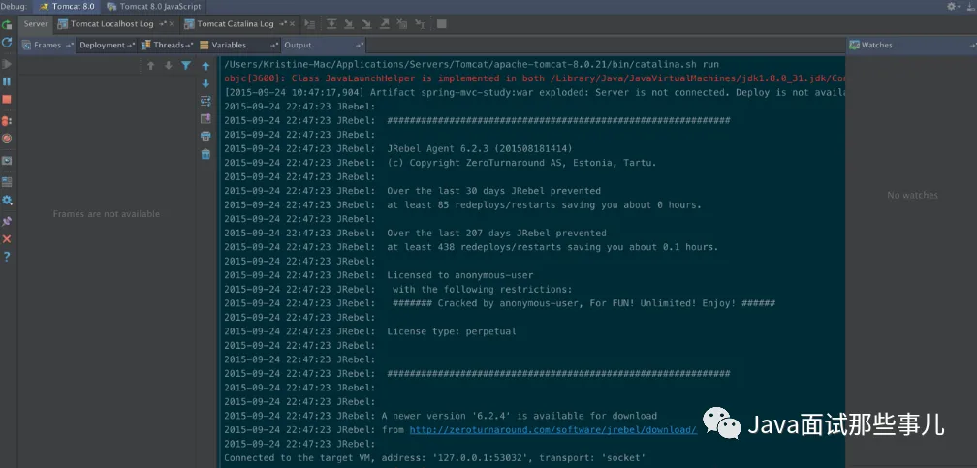Open the View Breakpoints dialog icon
The width and height of the screenshot is (977, 468).
pos(7,121)
